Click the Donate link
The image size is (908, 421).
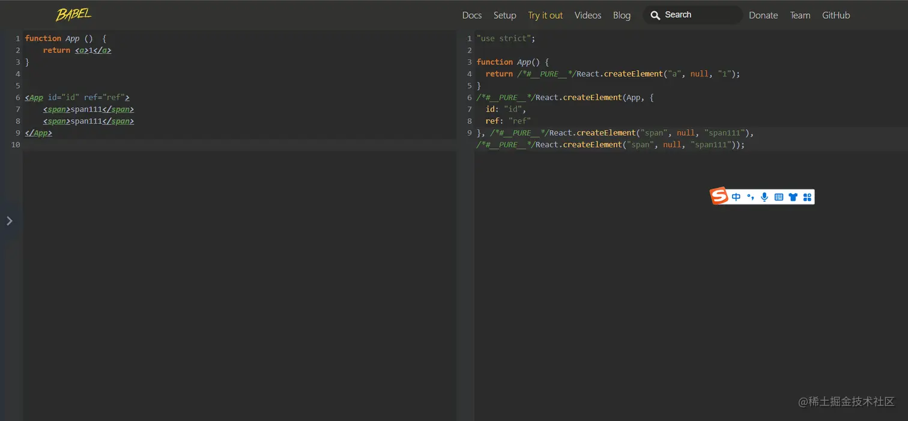pos(763,15)
